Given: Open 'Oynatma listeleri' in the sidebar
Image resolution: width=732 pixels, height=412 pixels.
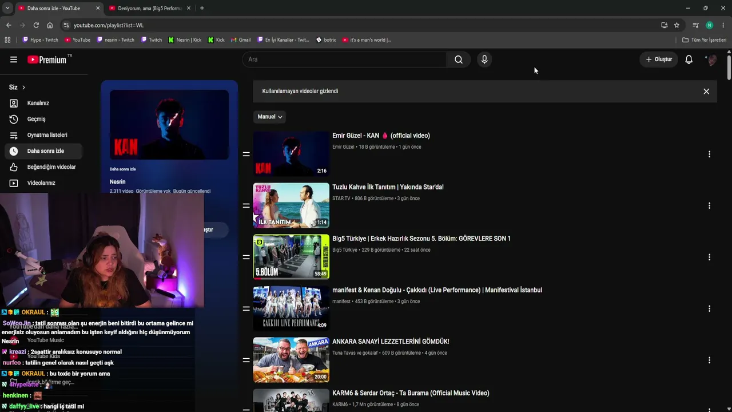Looking at the screenshot, I should pyautogui.click(x=43, y=135).
